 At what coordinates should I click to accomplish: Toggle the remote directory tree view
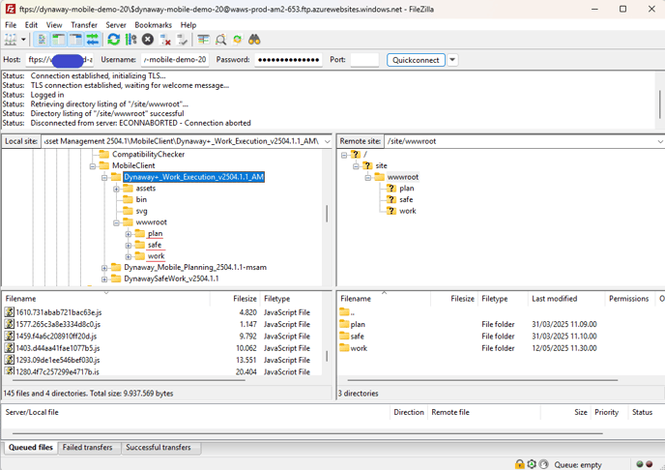point(75,40)
